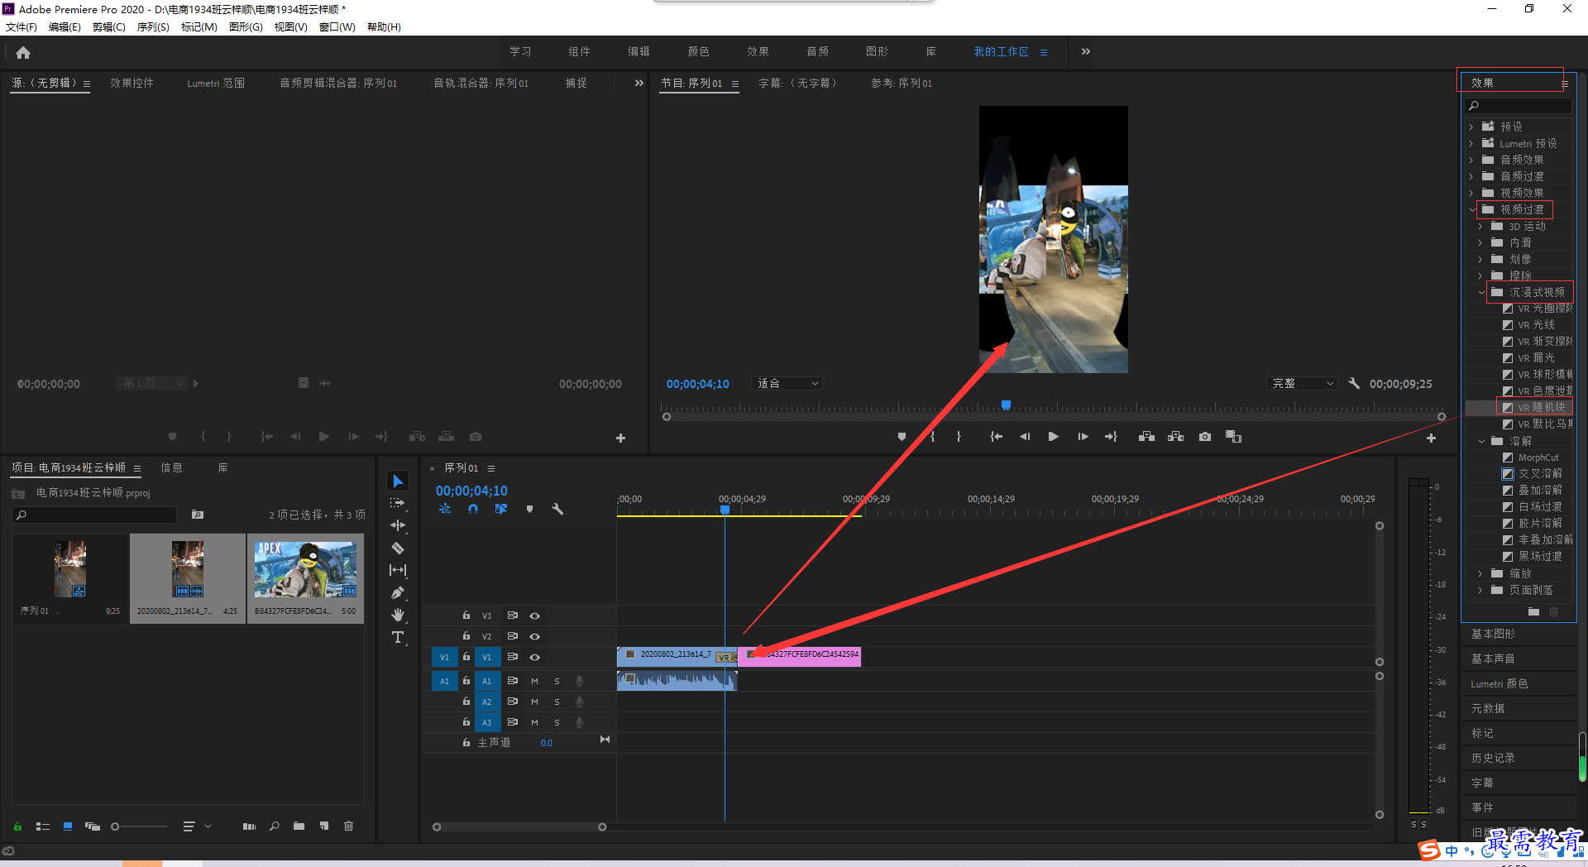Toggle sync lock on track A1
Screen dimensions: 1588x867
[512, 681]
